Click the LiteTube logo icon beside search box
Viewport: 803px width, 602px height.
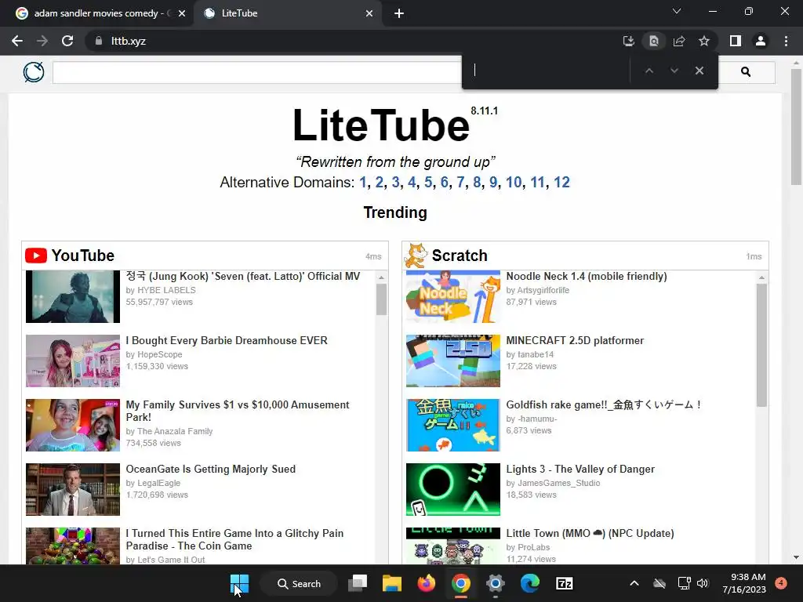coord(34,72)
